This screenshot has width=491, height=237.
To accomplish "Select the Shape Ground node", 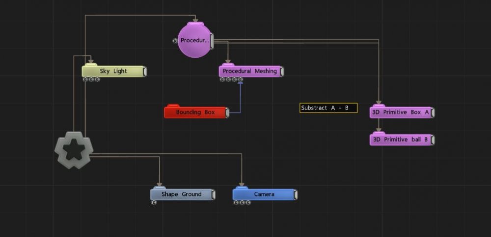I will coord(181,195).
